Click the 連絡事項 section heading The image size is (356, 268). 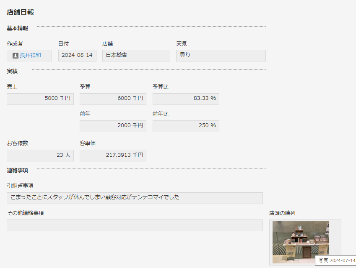(18, 171)
